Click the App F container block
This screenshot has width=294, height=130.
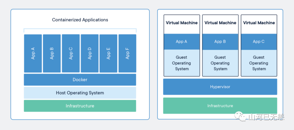coord(127,53)
